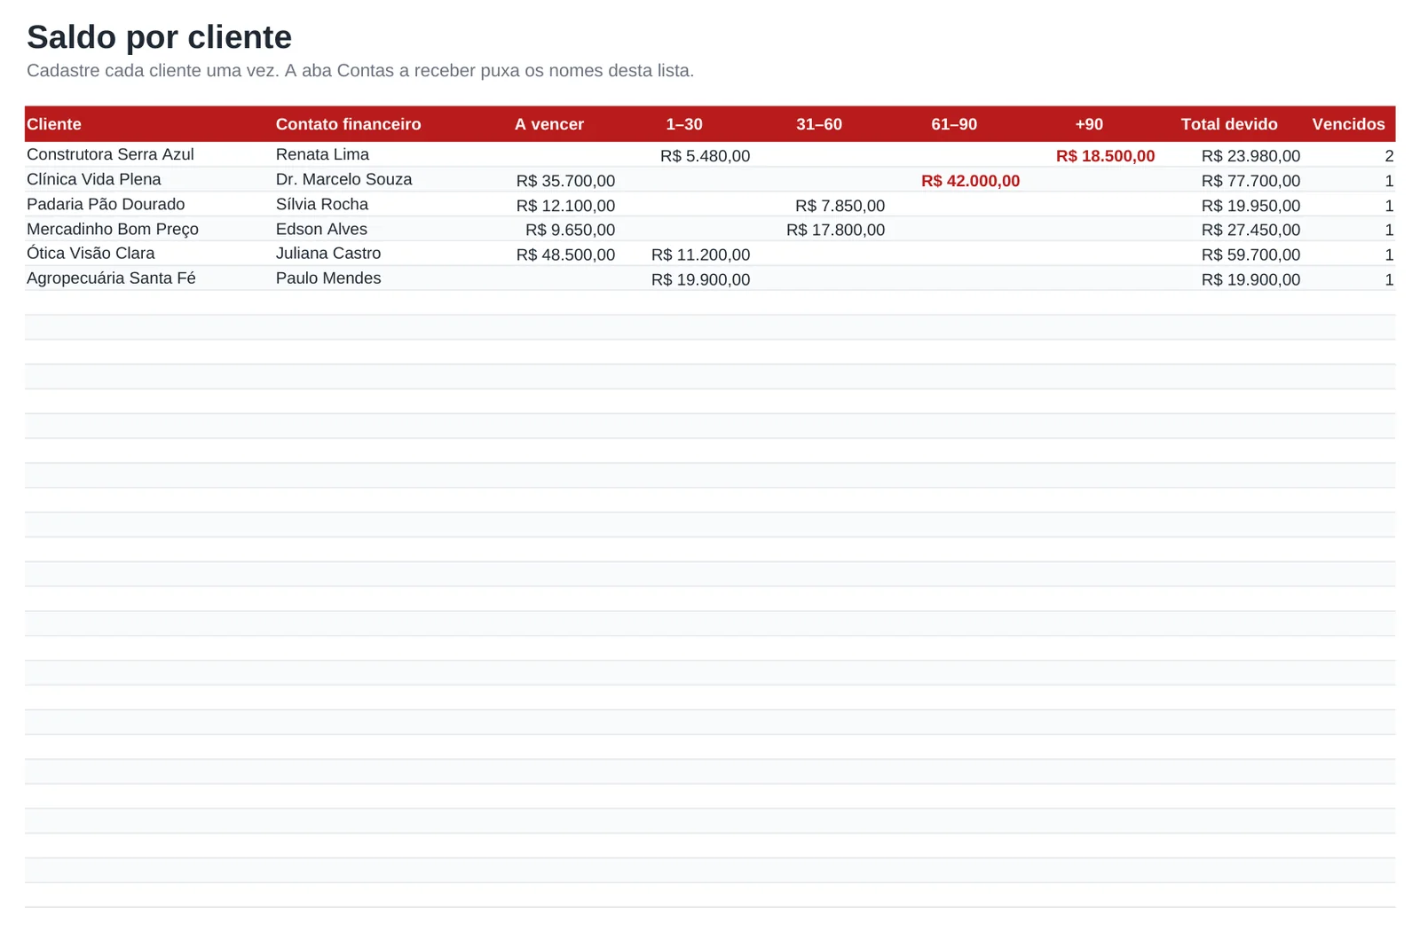
Task: Select Vencidos count 2 for Construtora
Action: click(x=1389, y=156)
